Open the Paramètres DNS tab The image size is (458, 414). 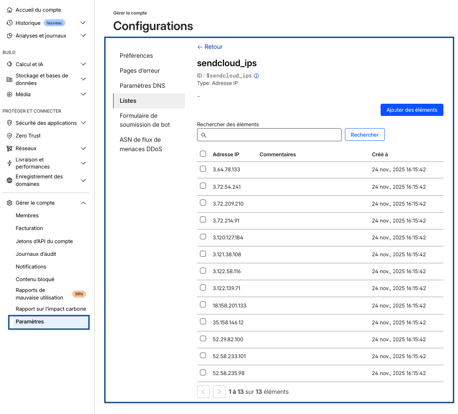point(149,85)
